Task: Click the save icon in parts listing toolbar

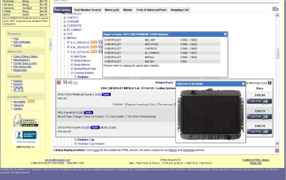Action: point(65,82)
